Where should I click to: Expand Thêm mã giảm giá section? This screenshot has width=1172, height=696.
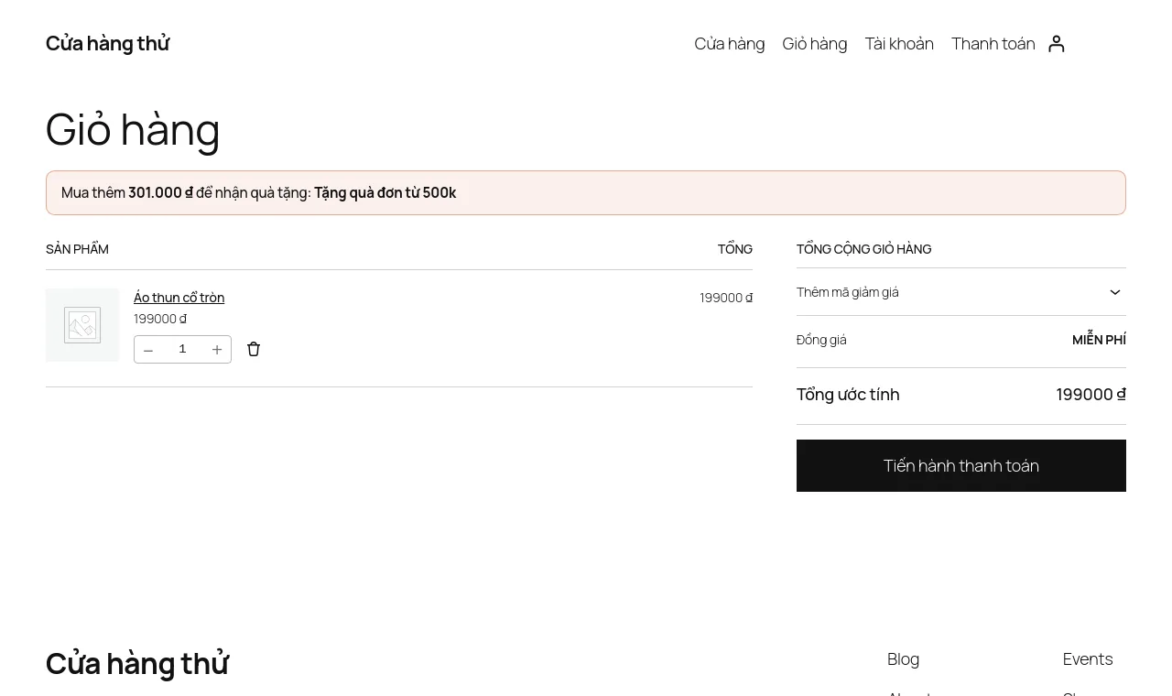click(x=961, y=292)
